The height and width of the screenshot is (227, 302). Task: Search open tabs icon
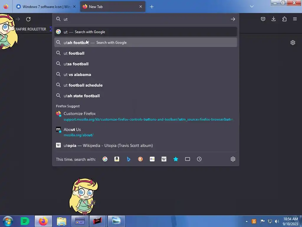187,159
